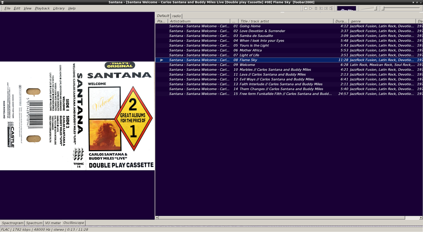Open the File menu
The width and height of the screenshot is (423, 232).
[7, 8]
